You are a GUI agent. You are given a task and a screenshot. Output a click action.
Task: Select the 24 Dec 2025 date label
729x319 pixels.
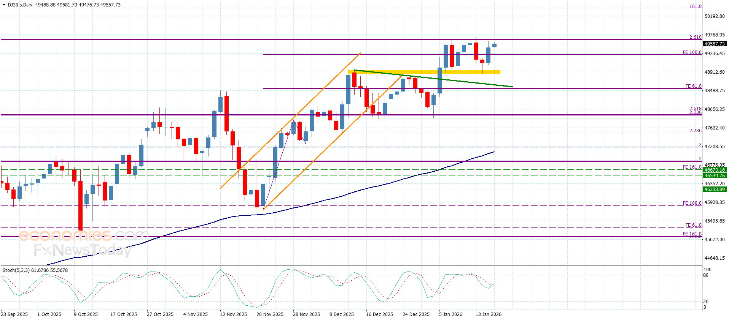(416, 314)
